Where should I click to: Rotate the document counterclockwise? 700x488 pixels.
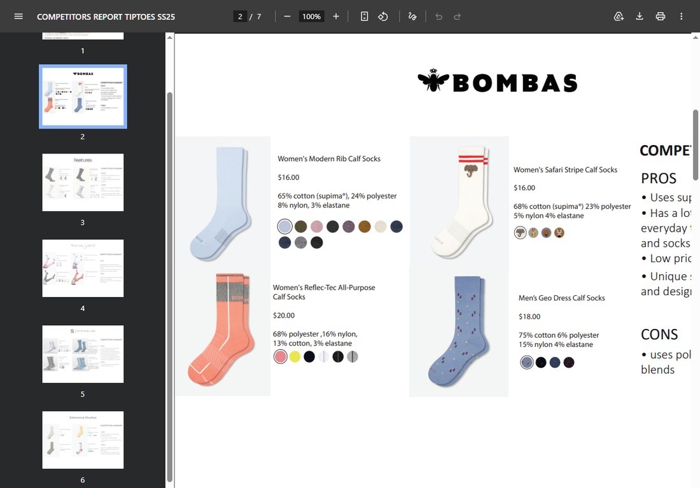383,17
